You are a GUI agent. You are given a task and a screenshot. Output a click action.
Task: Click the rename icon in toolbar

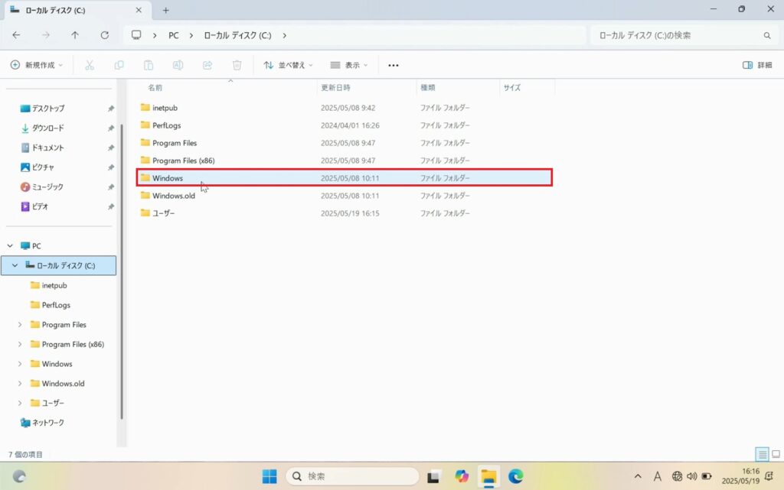coord(178,66)
